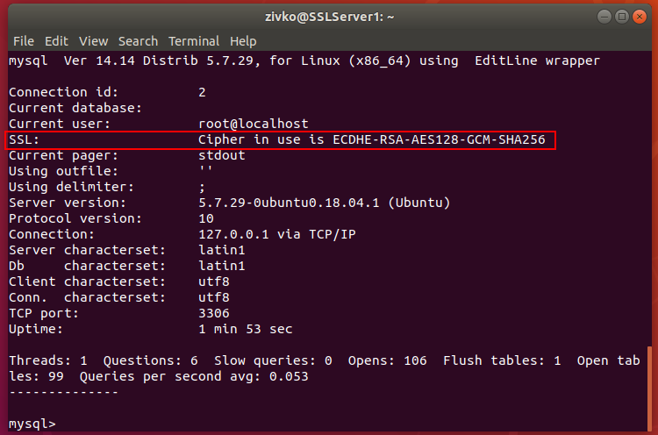Close the terminal window
658x435 pixels.
click(x=639, y=16)
